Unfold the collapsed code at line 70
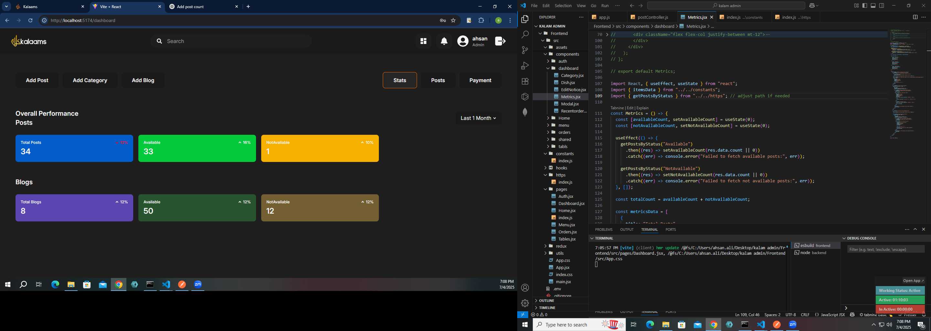931x331 pixels. (x=607, y=35)
